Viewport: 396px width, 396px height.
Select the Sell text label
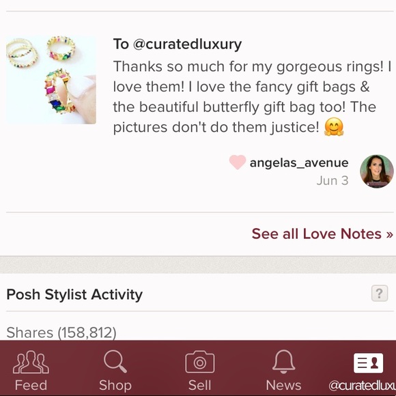199,385
